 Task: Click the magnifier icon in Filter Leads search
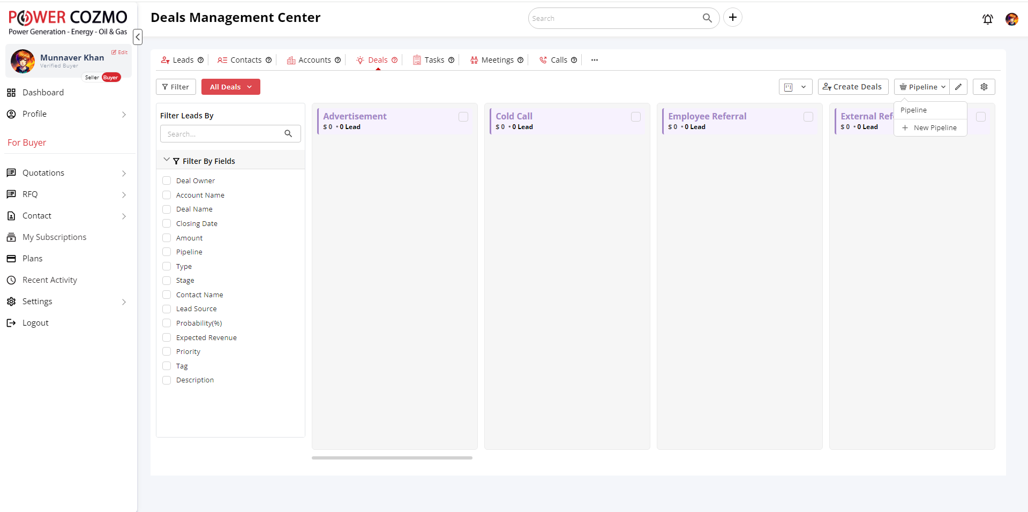pyautogui.click(x=288, y=134)
